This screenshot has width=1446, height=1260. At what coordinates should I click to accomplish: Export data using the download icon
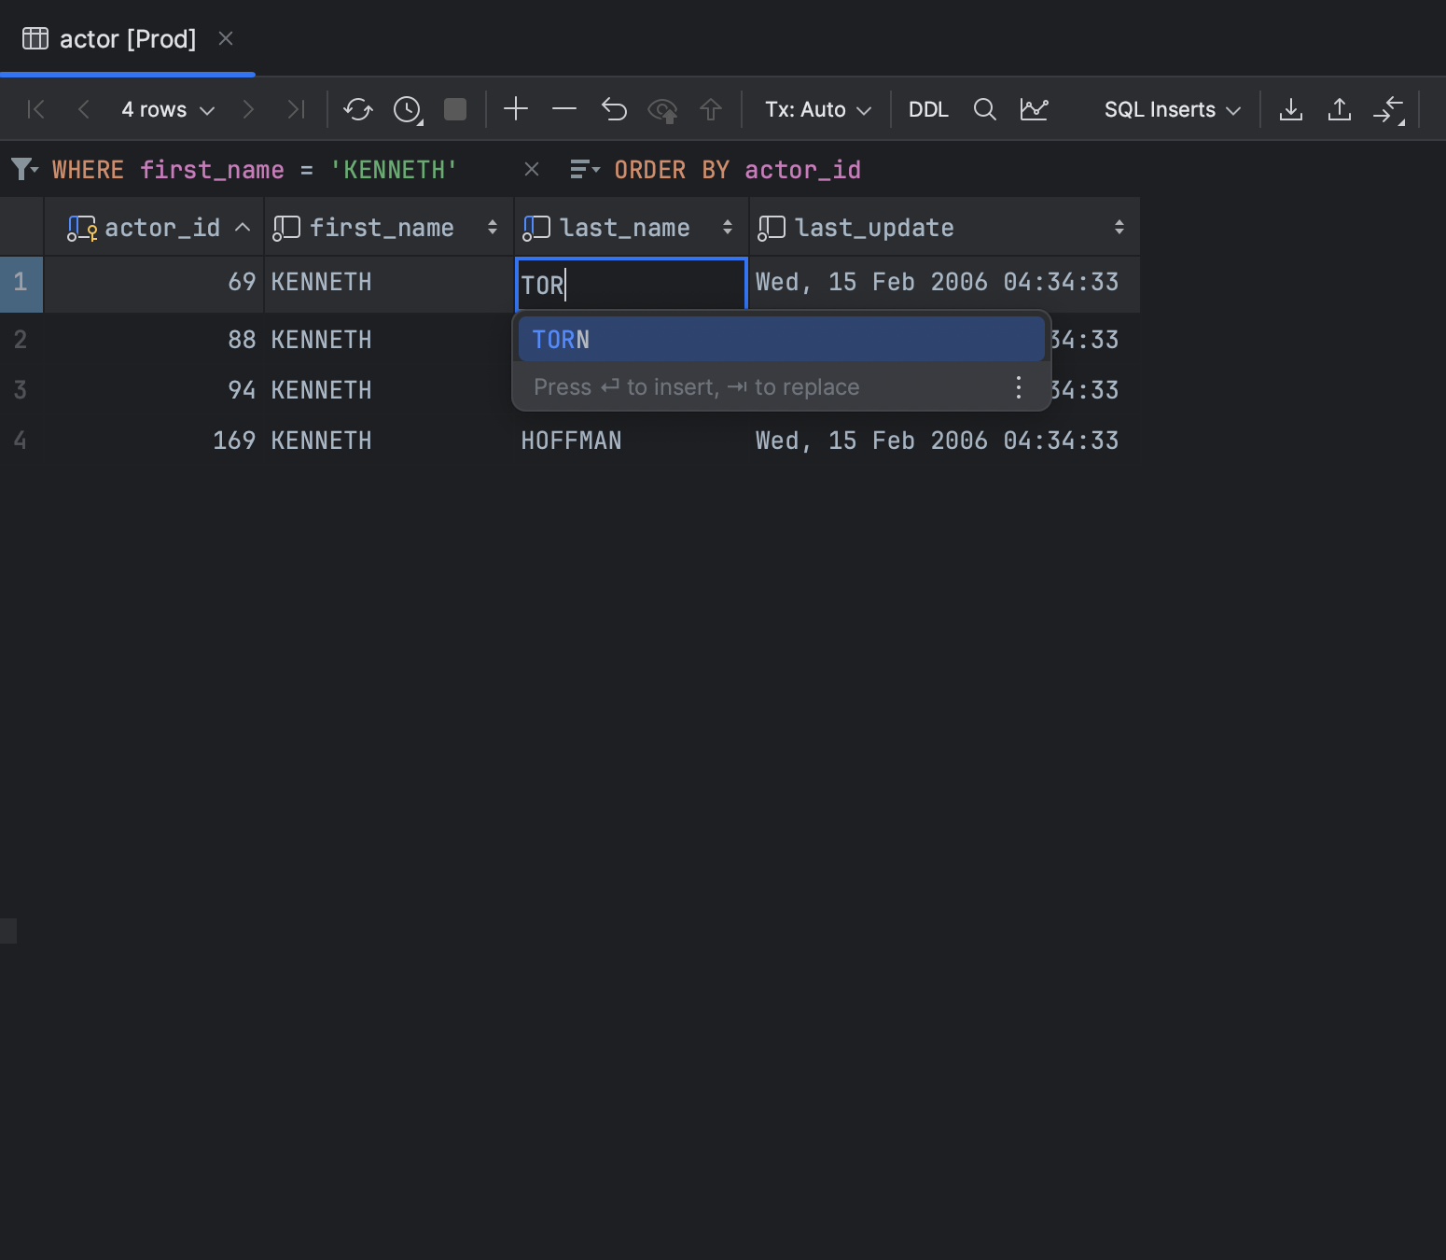[x=1290, y=109]
